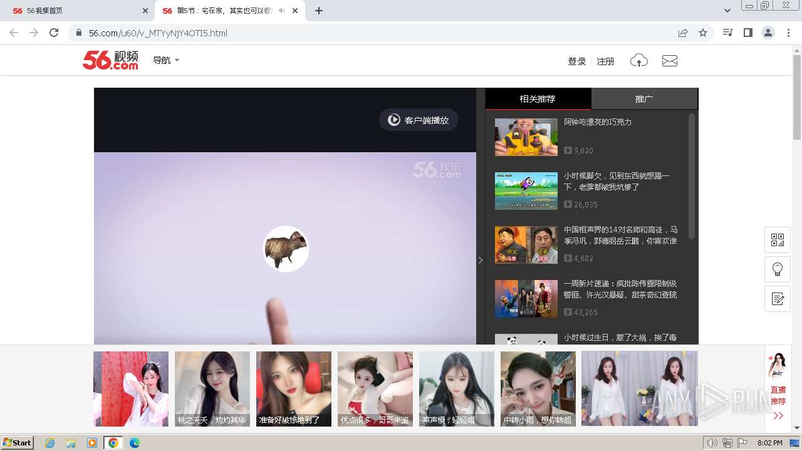Open the first live thumbnail with red background
This screenshot has width=802, height=451.
pos(131,388)
